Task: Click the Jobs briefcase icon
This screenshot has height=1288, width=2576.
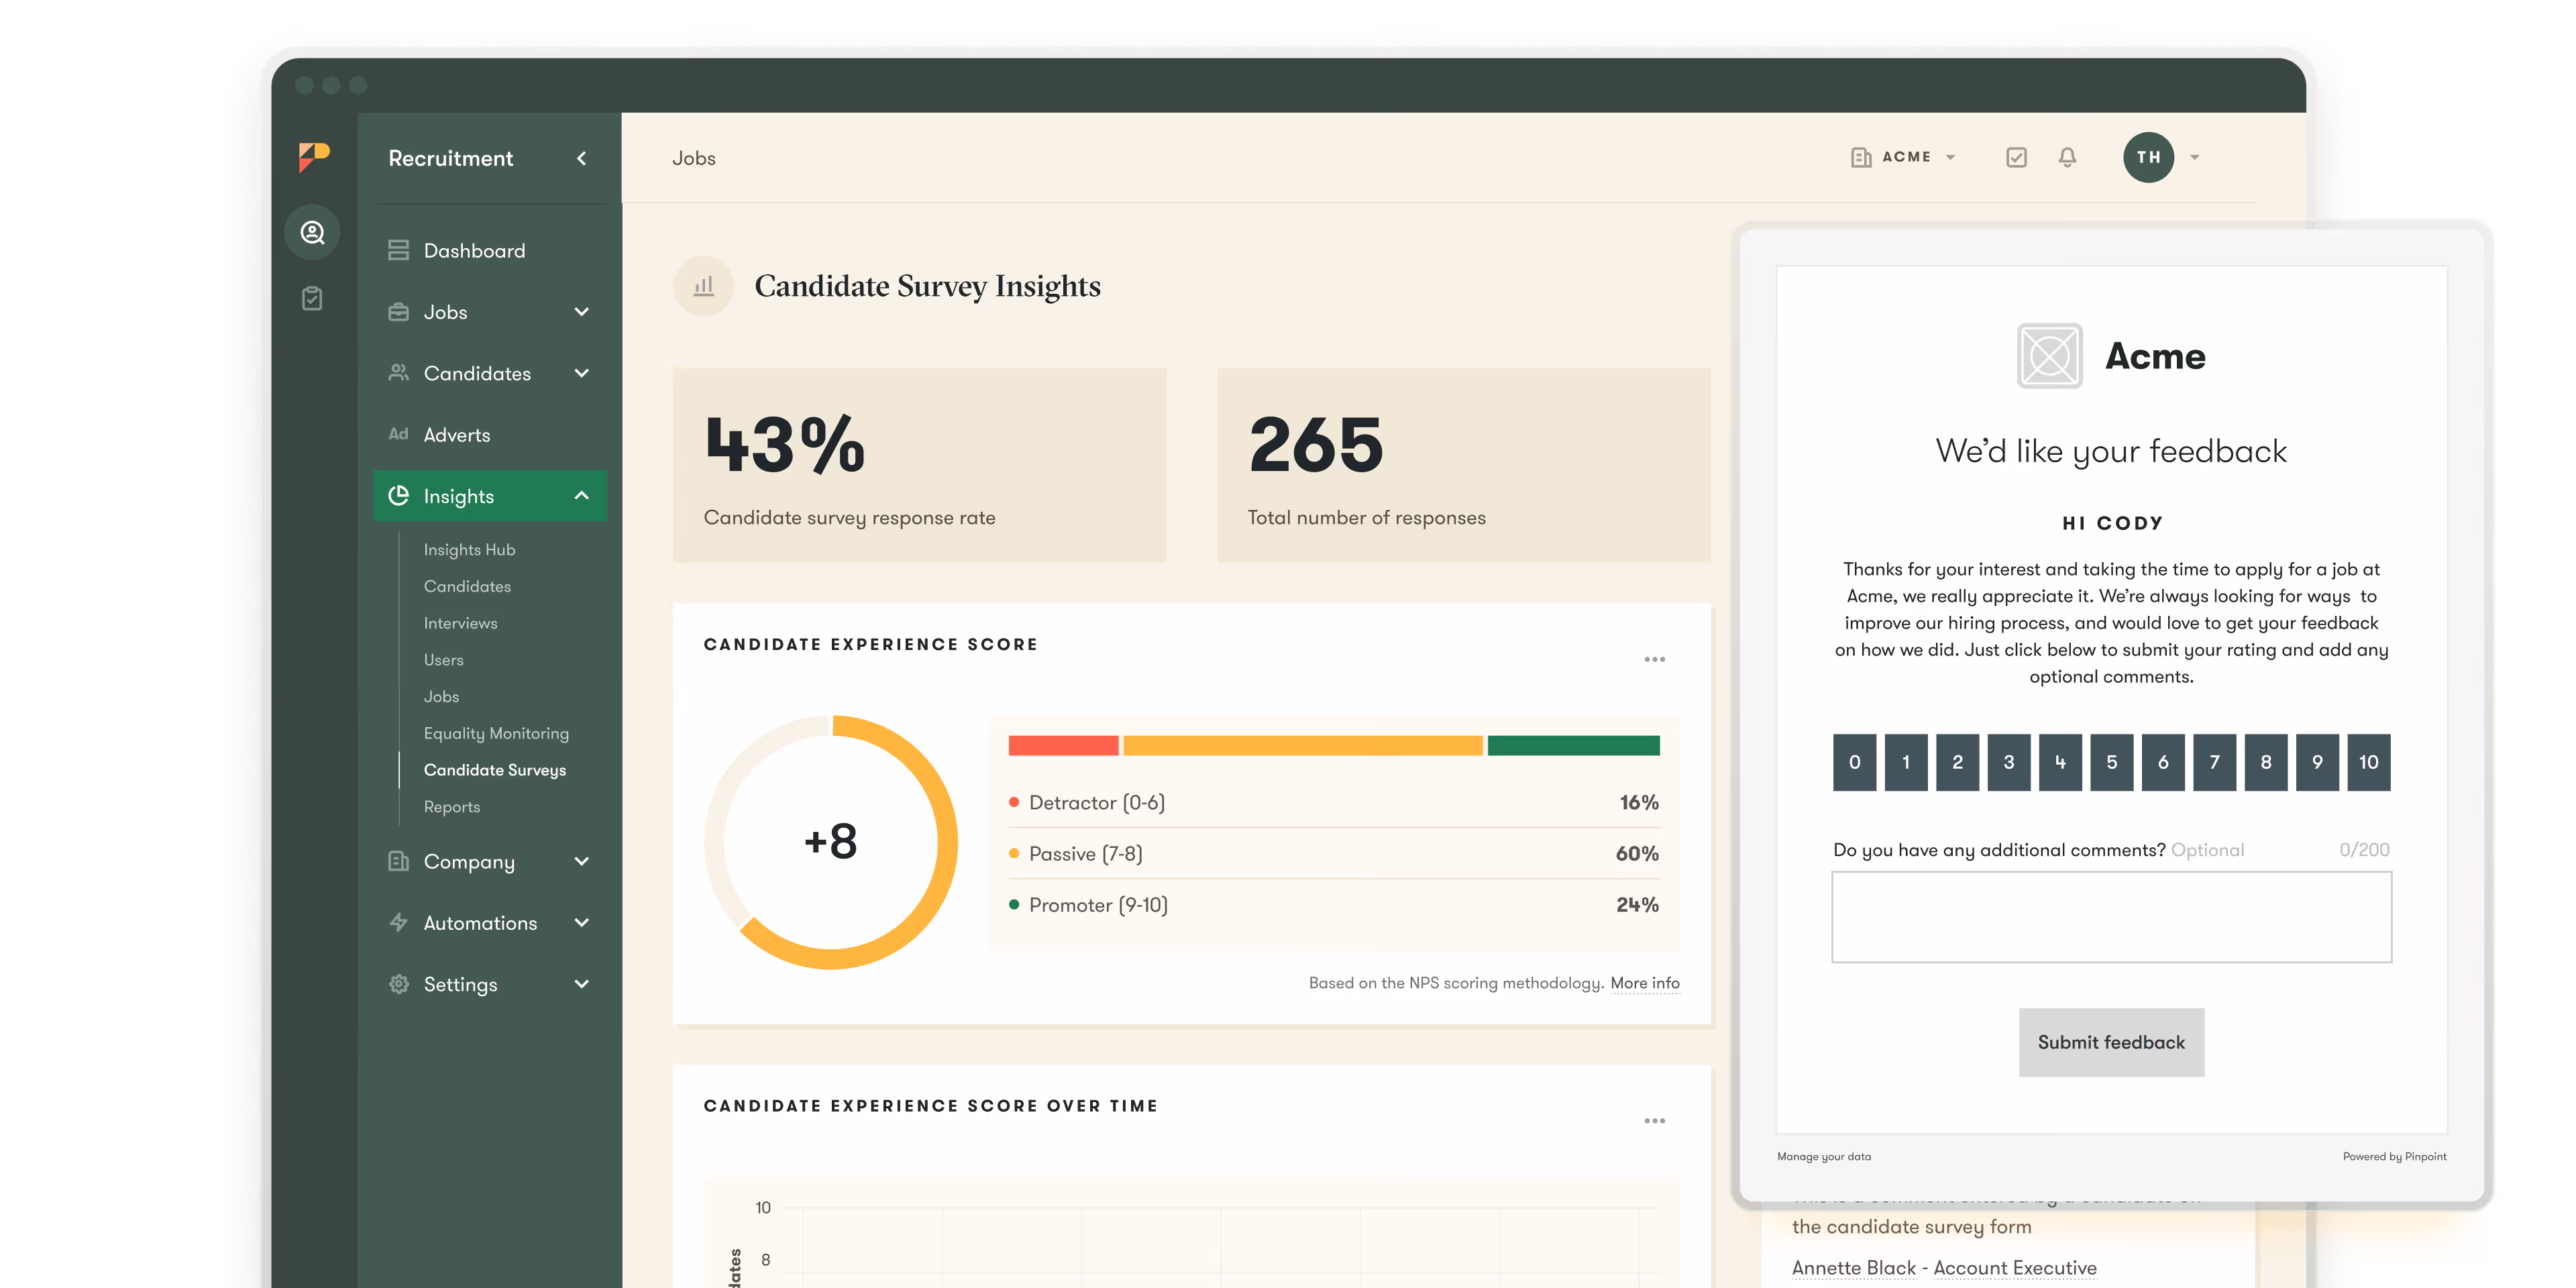Action: pyautogui.click(x=398, y=312)
